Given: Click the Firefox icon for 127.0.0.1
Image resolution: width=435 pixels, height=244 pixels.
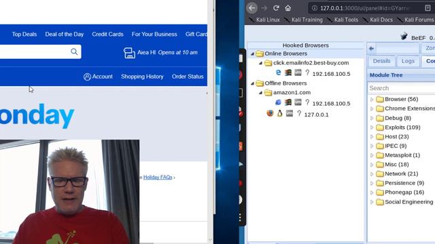Looking at the screenshot, I should pos(270,113).
